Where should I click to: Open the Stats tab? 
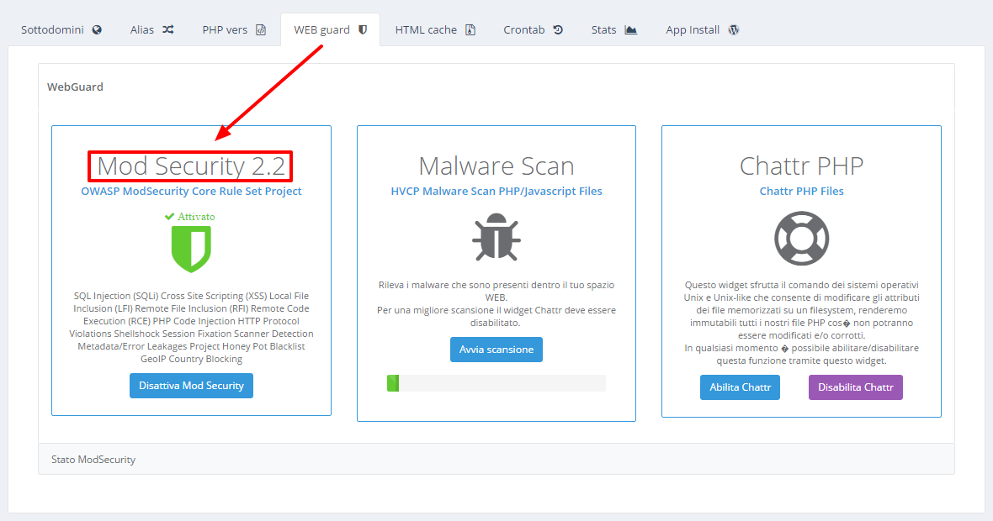click(613, 29)
